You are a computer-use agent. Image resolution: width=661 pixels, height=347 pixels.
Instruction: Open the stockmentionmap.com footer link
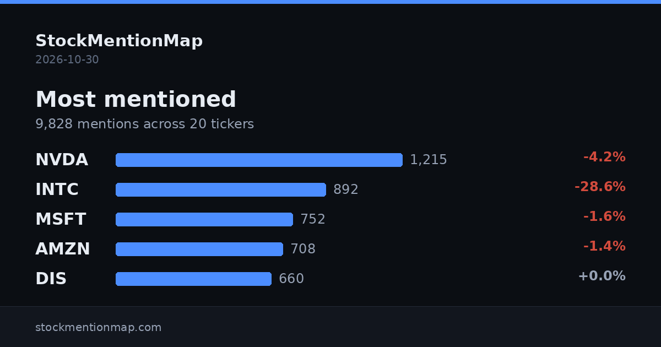click(99, 327)
